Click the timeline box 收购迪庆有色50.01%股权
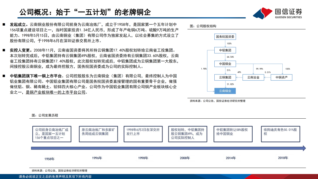 [281, 134]
